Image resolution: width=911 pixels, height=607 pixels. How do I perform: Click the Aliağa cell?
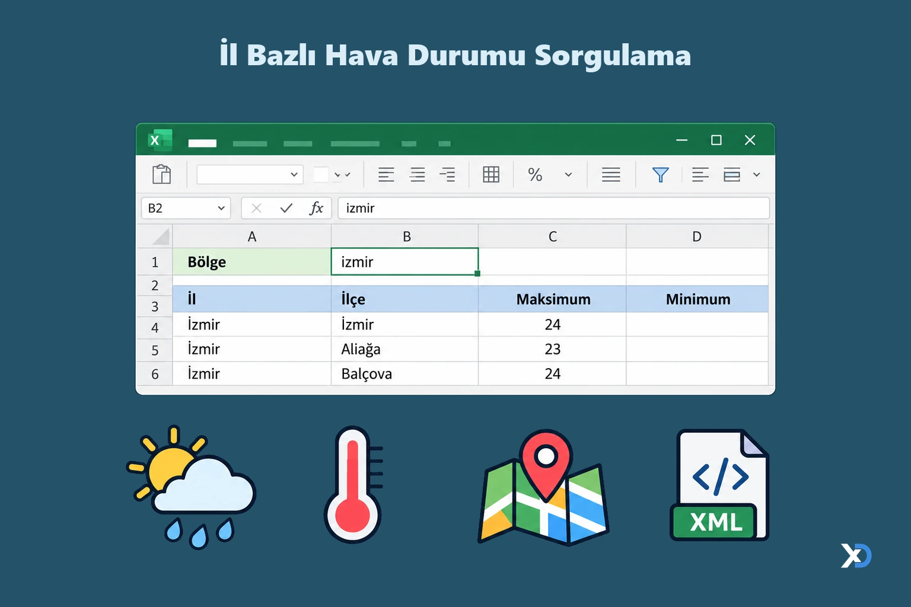click(404, 349)
